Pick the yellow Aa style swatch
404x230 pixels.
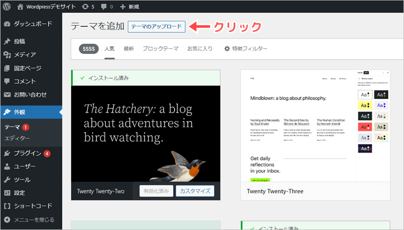point(365,105)
